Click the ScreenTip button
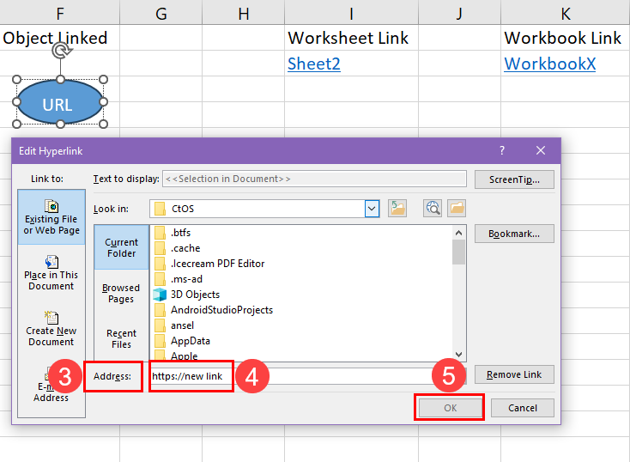 pos(514,179)
